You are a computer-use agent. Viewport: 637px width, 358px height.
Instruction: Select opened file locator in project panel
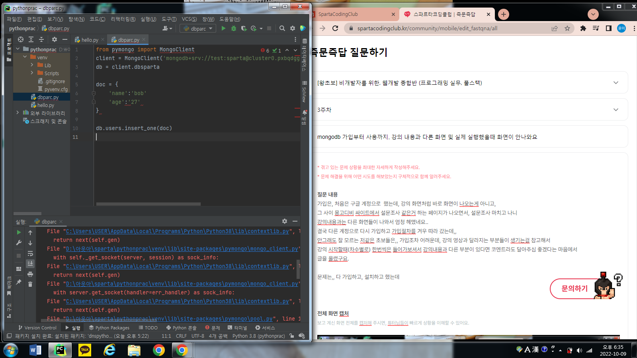point(21,39)
